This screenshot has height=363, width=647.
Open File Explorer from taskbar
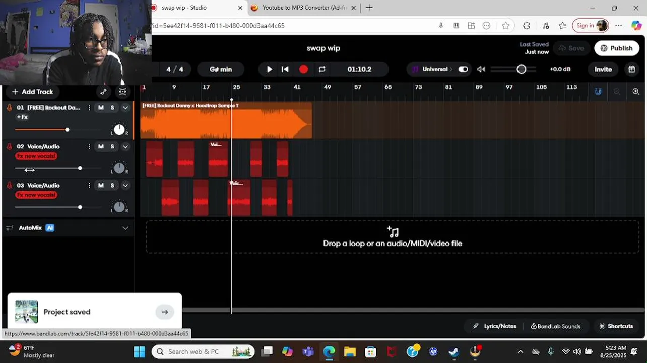tap(350, 351)
